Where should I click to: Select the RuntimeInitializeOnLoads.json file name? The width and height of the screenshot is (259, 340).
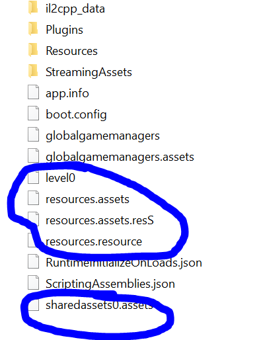[124, 263]
